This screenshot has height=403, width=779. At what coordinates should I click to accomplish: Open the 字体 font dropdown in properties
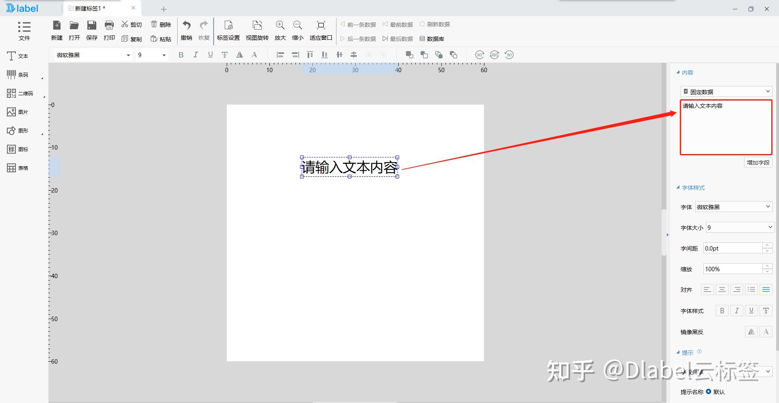[733, 207]
